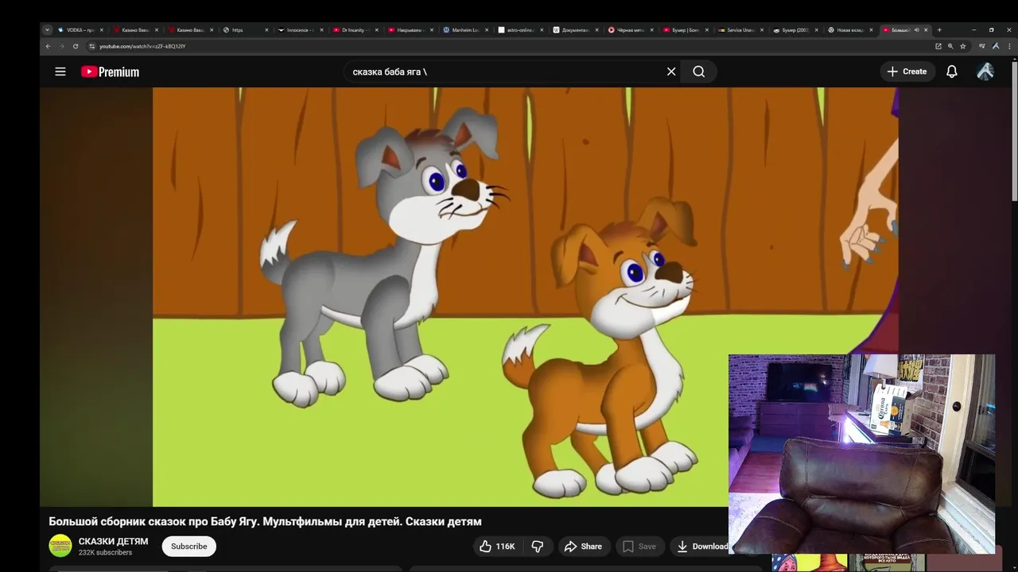Switch to the https tab
The image size is (1018, 572).
(x=246, y=30)
